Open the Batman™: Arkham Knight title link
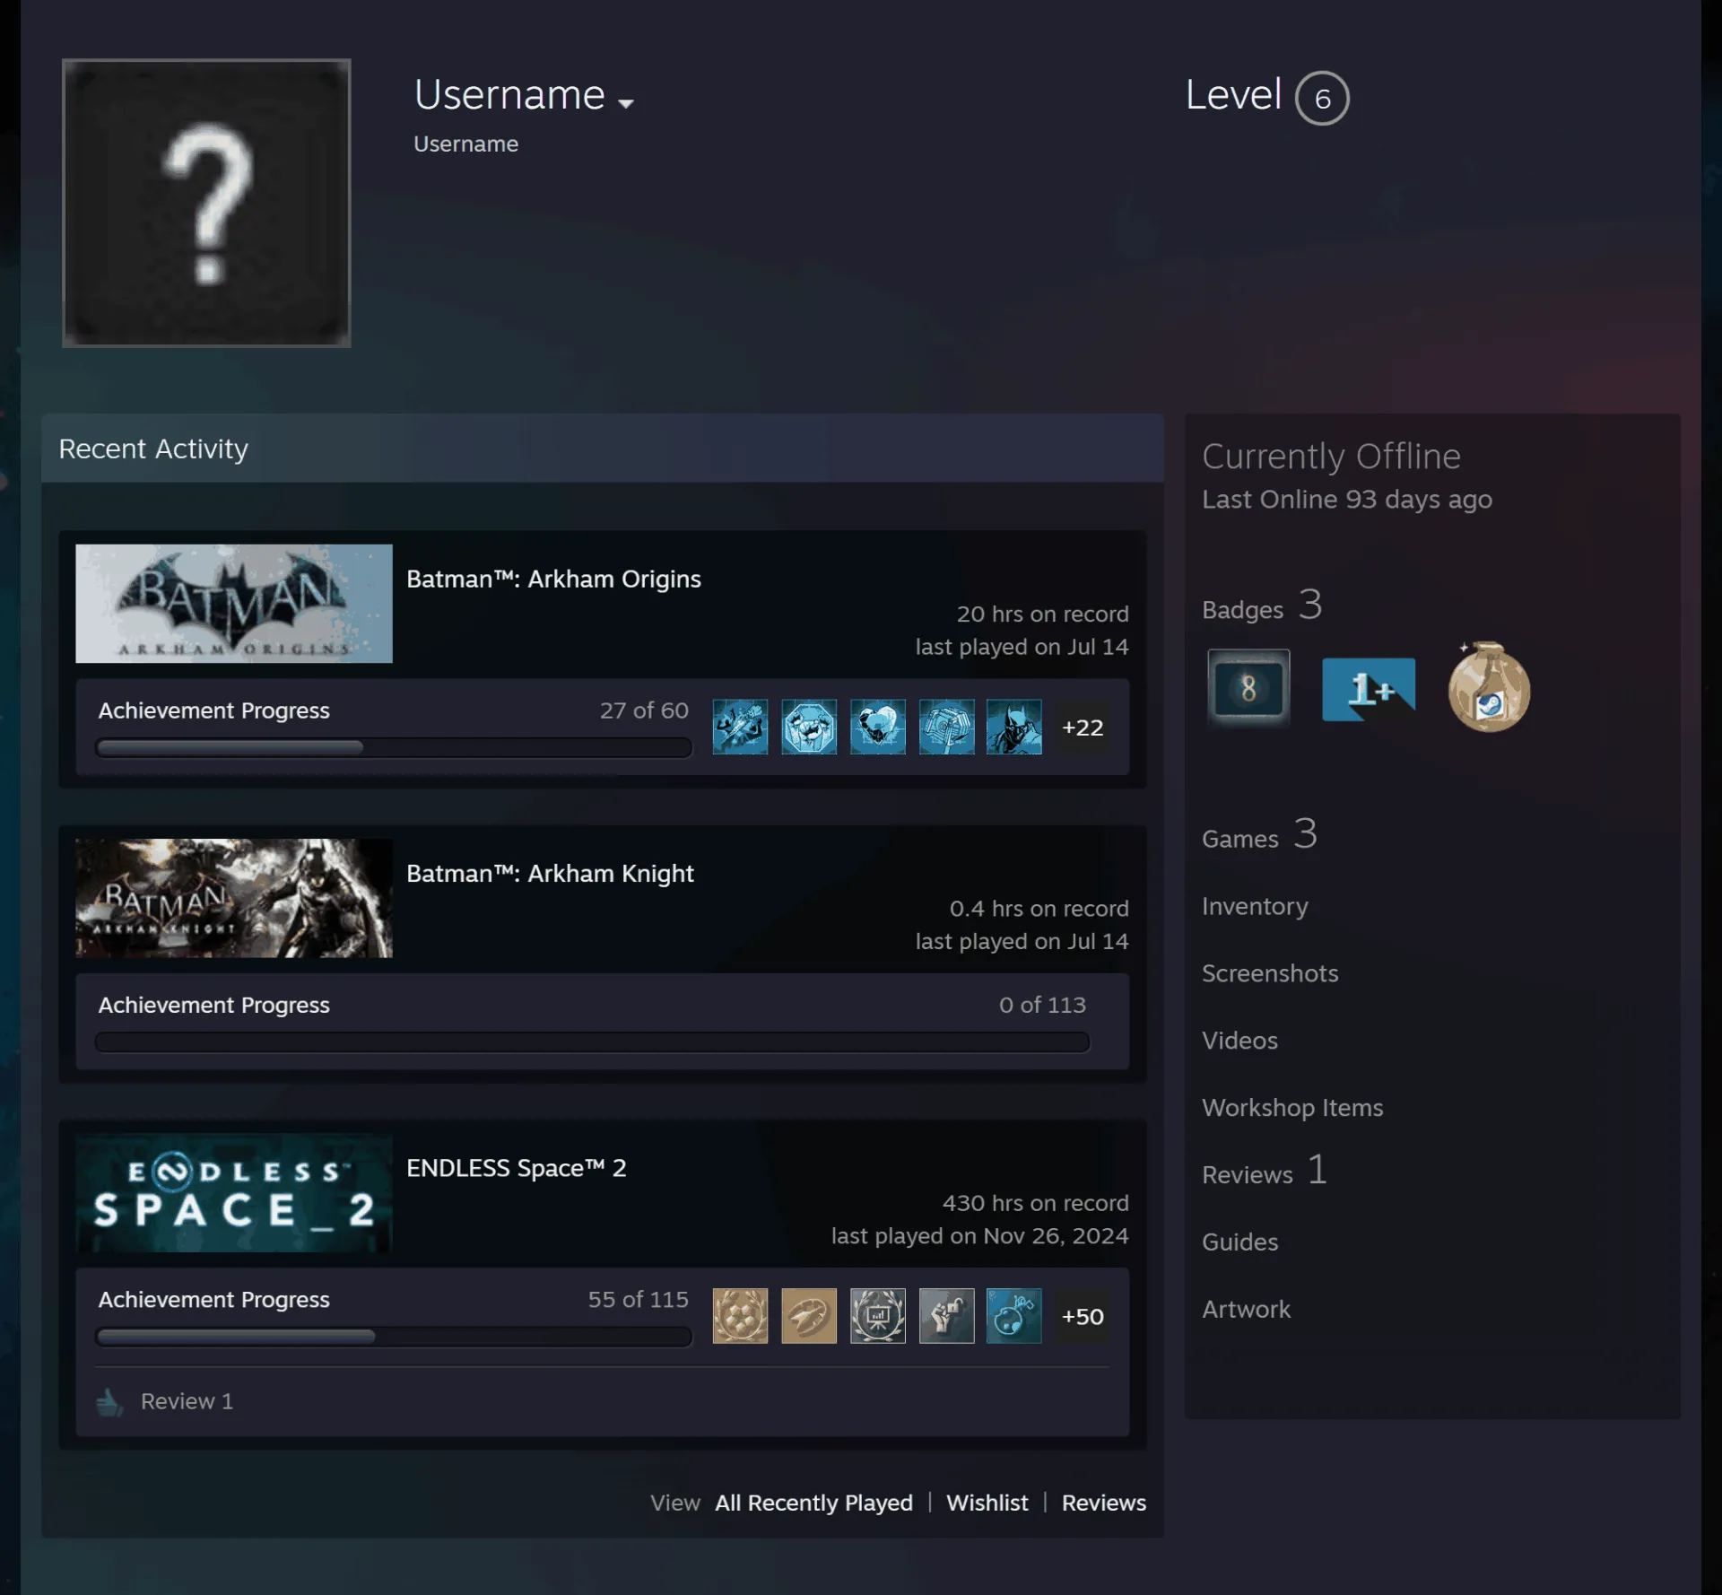 [x=550, y=874]
